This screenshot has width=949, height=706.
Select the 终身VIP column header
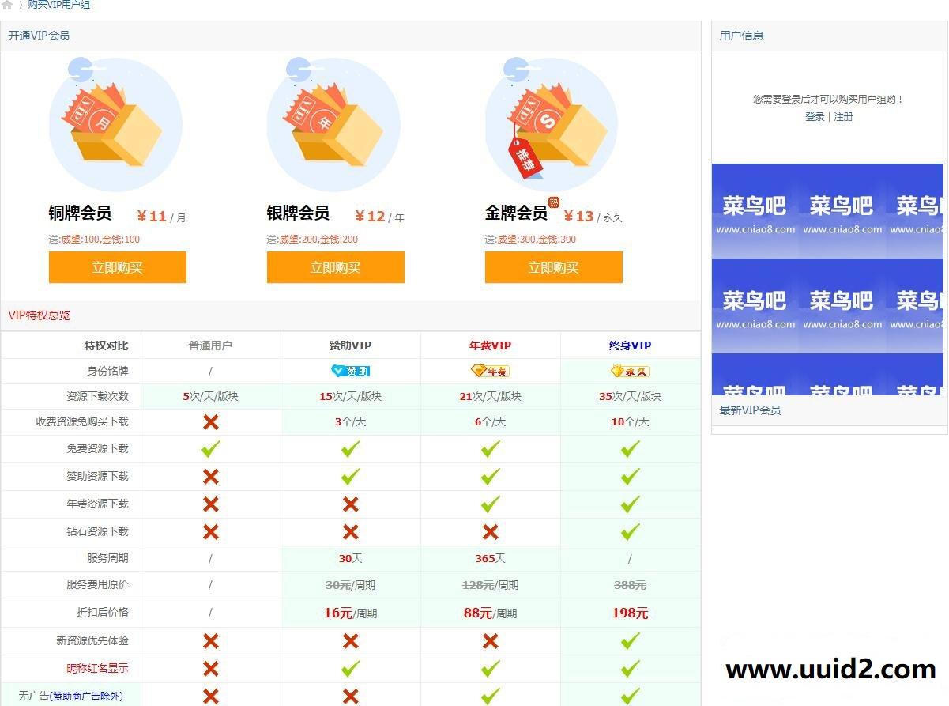click(x=630, y=345)
